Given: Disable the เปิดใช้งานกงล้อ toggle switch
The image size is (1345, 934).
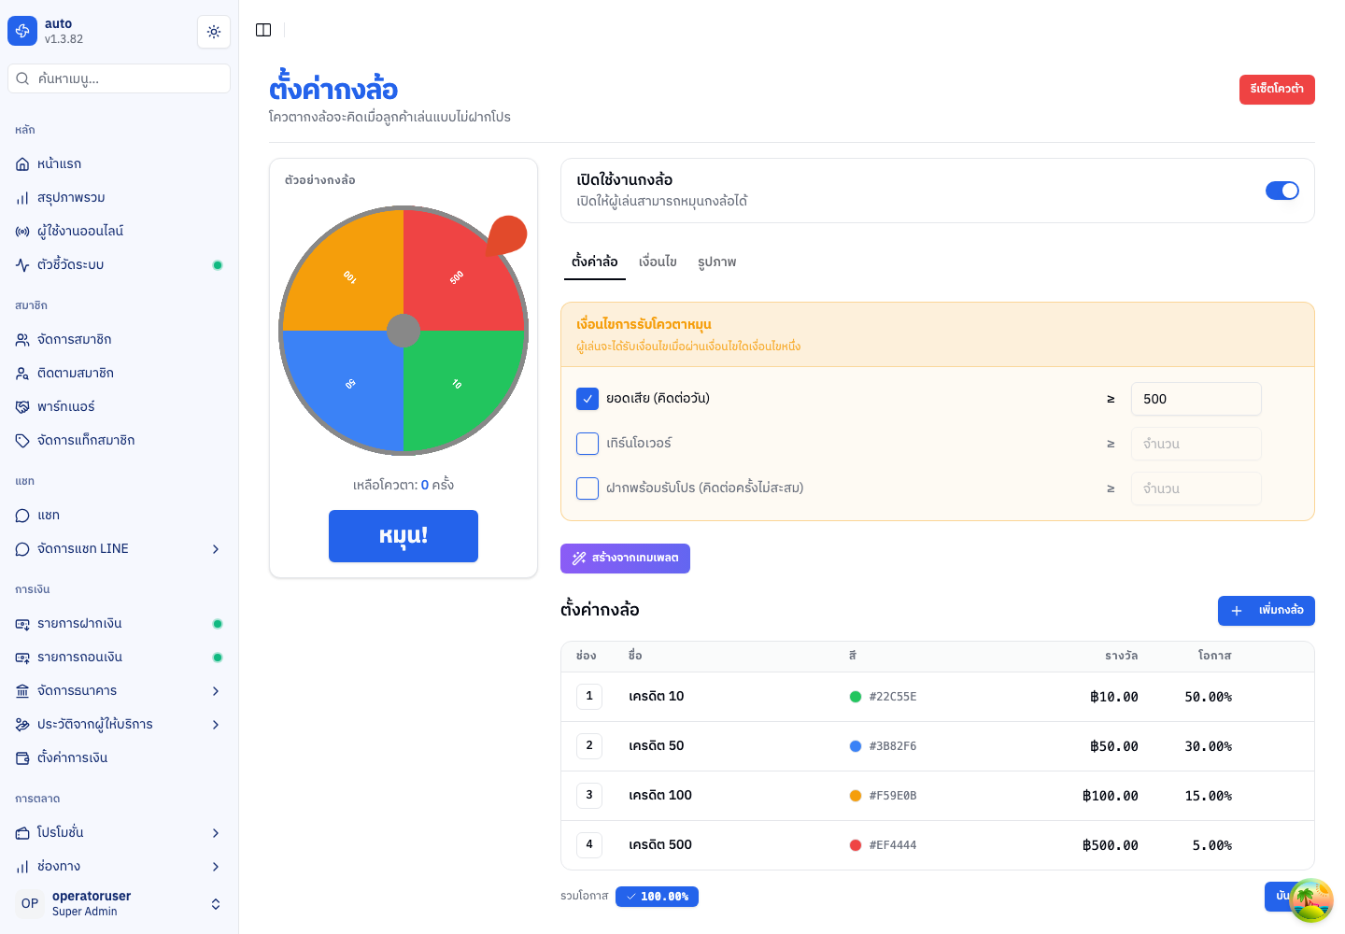Looking at the screenshot, I should tap(1282, 191).
